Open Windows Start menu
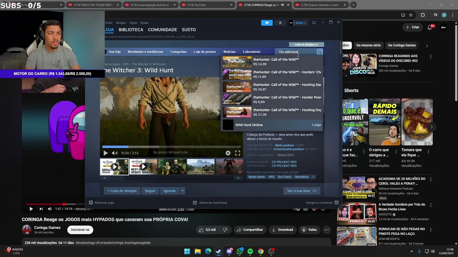 click(x=187, y=251)
